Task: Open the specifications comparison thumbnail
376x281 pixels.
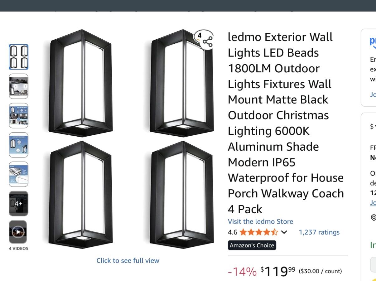Action: click(19, 116)
